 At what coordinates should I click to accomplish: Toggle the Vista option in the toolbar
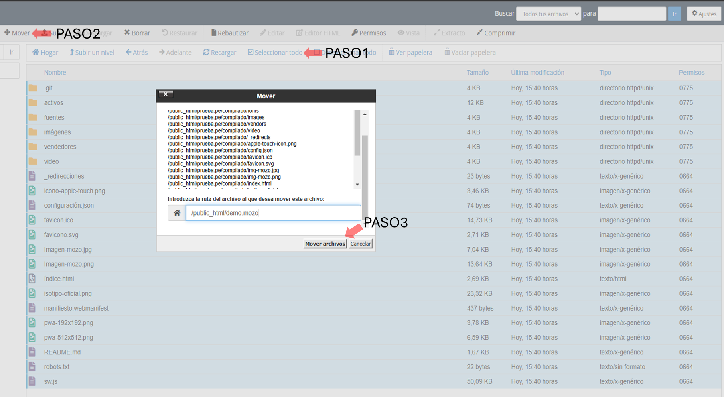pyautogui.click(x=408, y=33)
